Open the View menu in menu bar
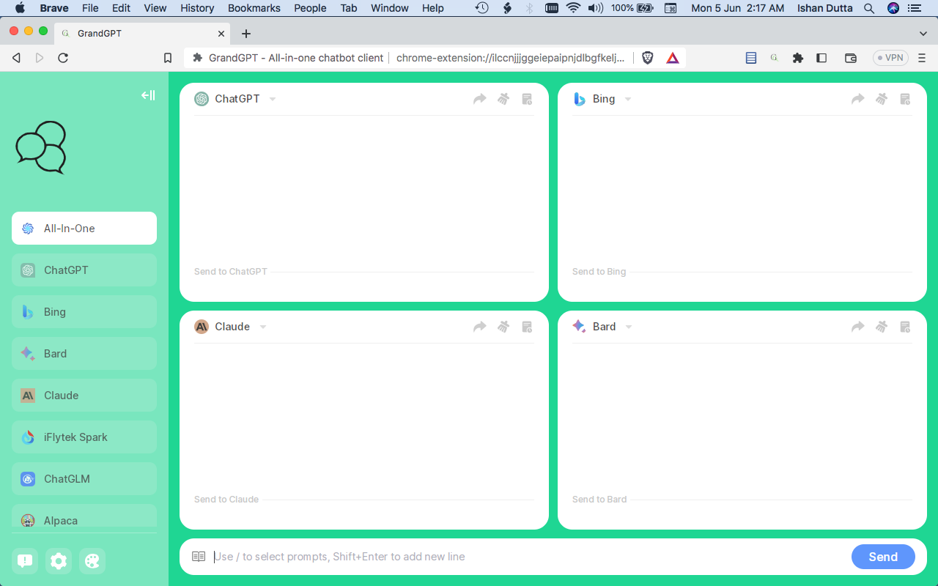The height and width of the screenshot is (586, 938). [x=155, y=8]
